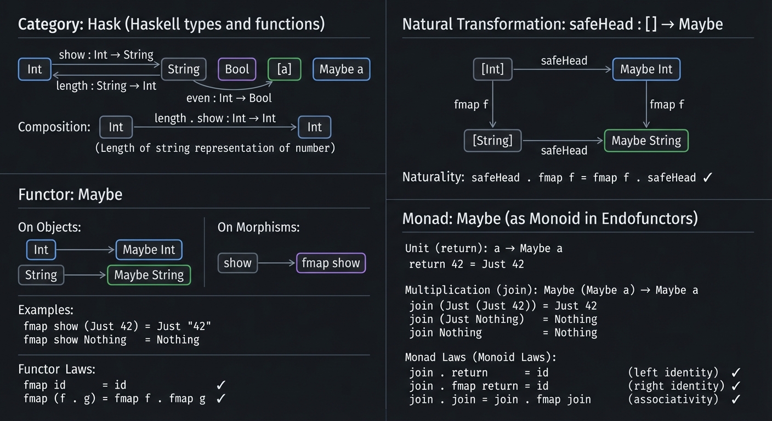Select the Maybe Int node in the functor diagram

(x=149, y=249)
